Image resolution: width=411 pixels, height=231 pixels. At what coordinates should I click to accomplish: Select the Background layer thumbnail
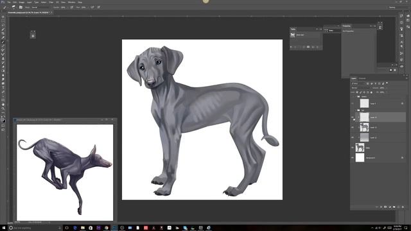coord(360,157)
